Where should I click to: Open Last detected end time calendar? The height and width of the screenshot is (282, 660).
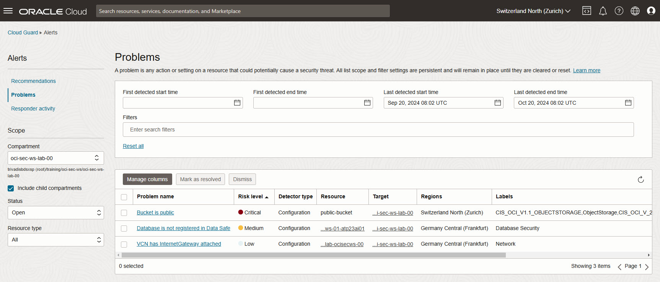628,103
